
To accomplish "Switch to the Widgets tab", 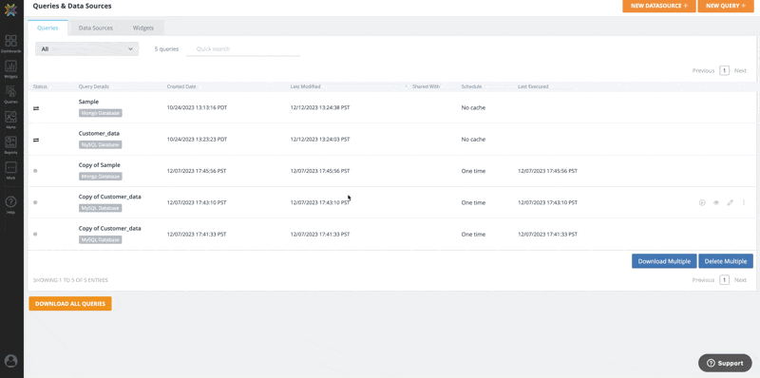I will coord(143,28).
